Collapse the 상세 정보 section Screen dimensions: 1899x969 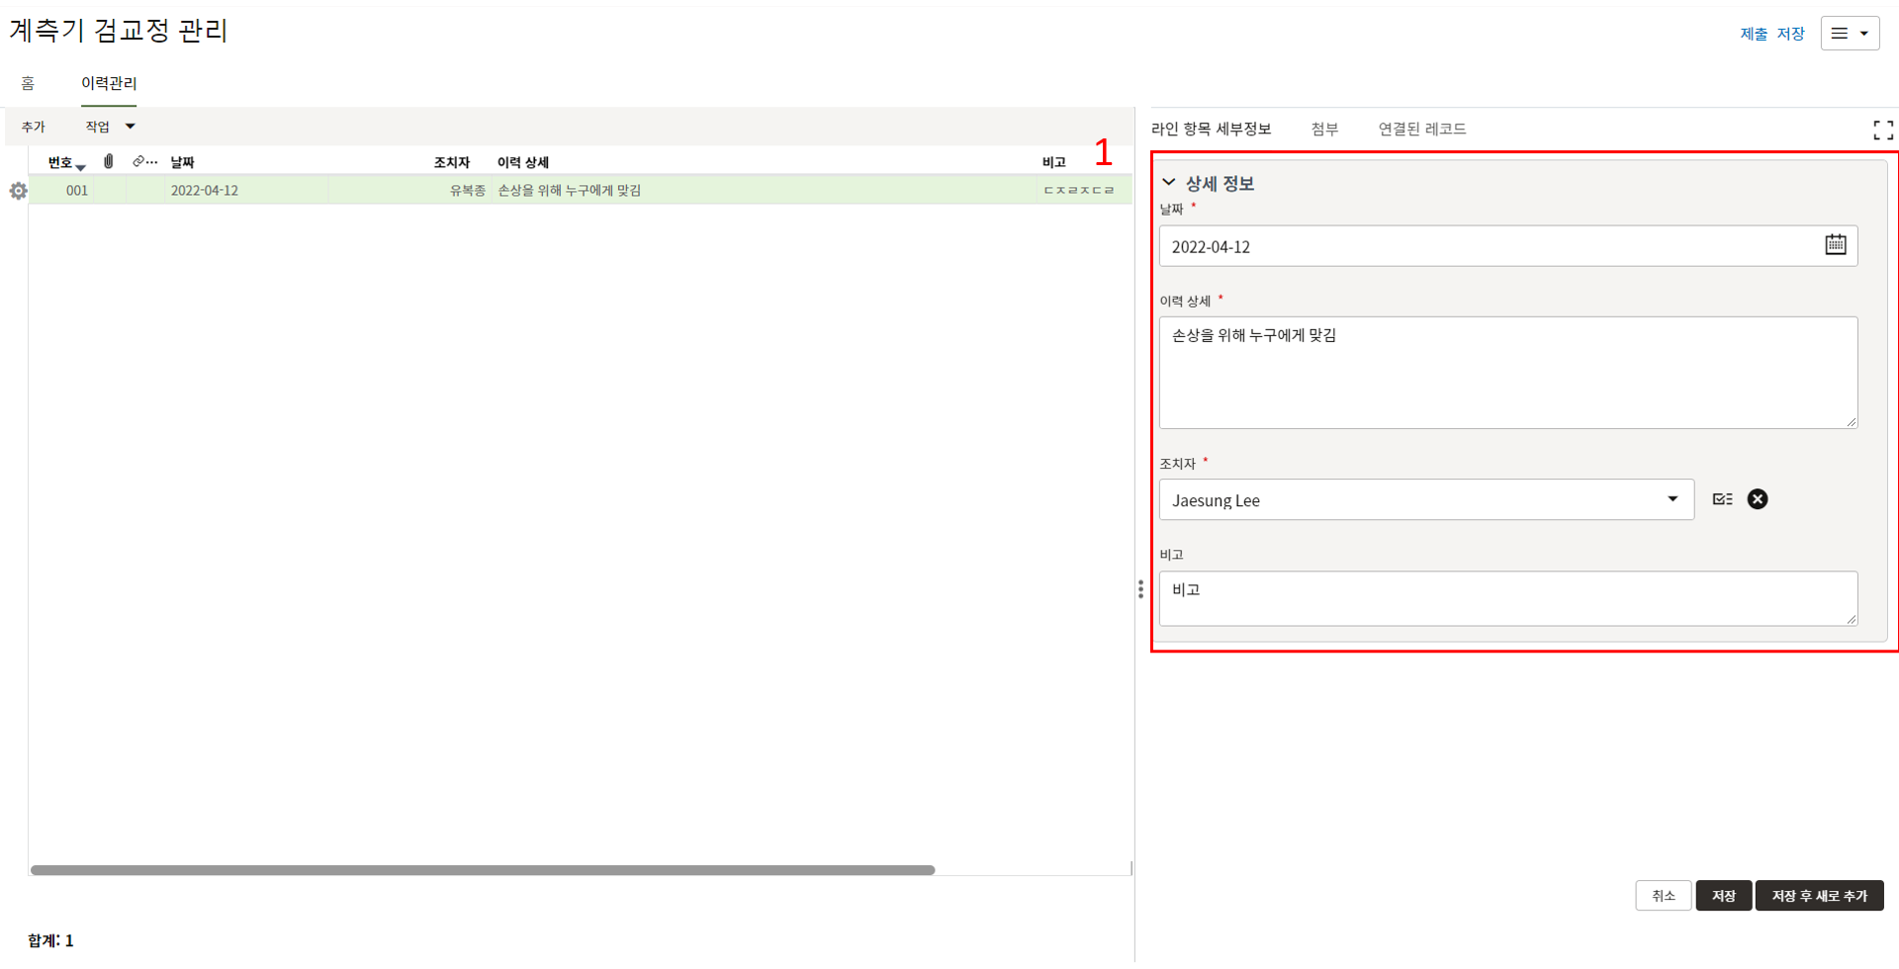(1169, 183)
